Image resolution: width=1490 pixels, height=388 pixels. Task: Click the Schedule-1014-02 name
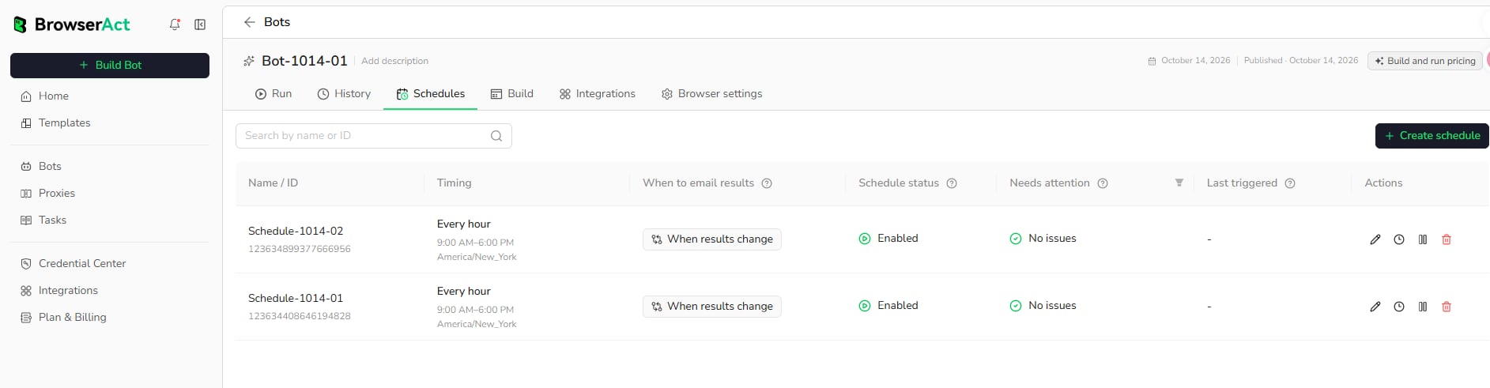tap(296, 231)
